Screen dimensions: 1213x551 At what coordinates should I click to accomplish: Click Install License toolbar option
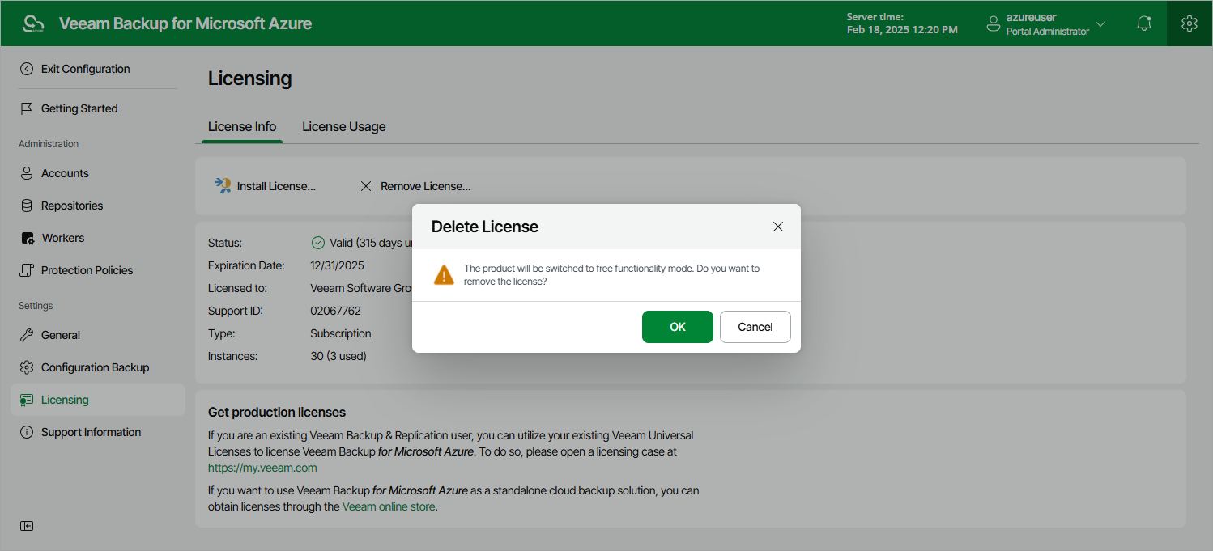pos(265,186)
